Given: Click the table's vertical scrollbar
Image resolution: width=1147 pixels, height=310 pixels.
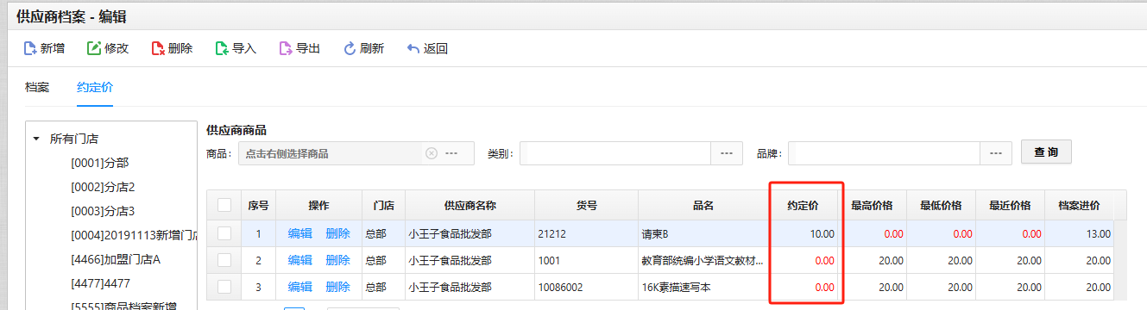Looking at the screenshot, I should point(1119,260).
